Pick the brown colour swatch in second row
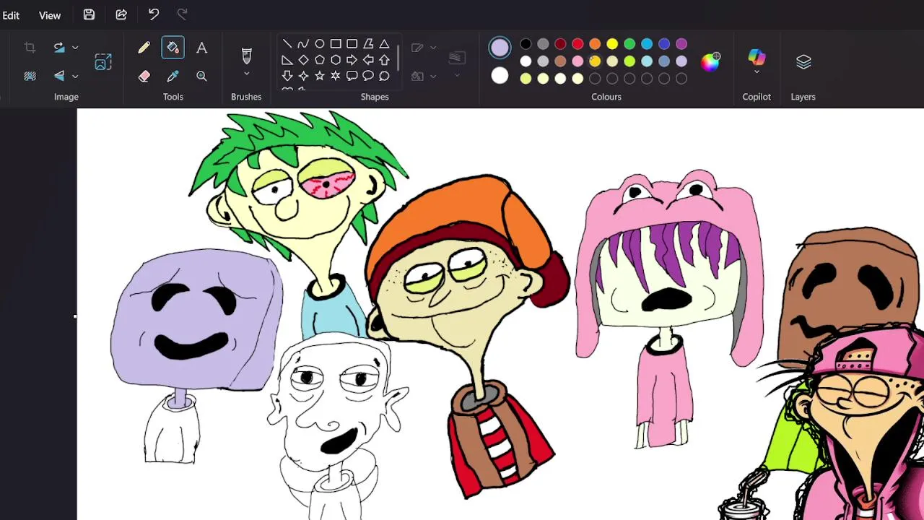 pyautogui.click(x=560, y=61)
